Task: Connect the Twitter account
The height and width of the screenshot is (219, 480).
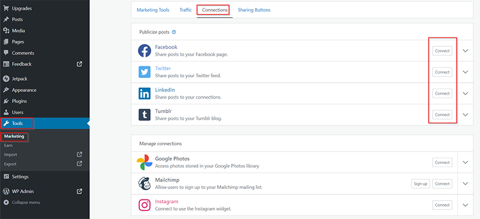Action: click(442, 72)
